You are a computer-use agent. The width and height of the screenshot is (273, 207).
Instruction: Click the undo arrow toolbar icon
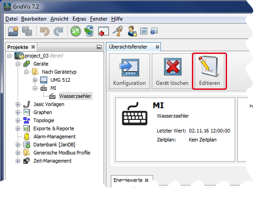point(45,31)
